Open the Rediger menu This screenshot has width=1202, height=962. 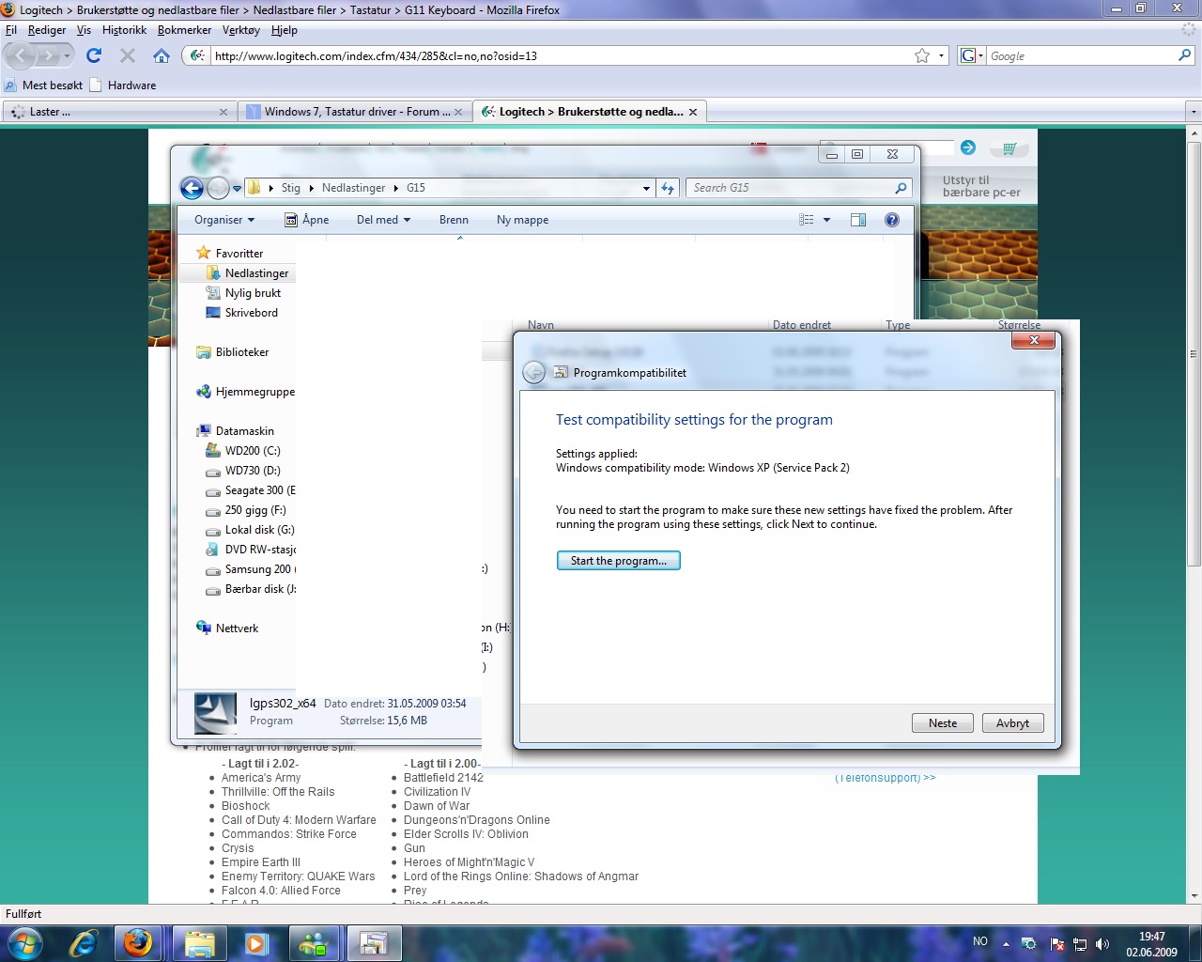pyautogui.click(x=47, y=30)
